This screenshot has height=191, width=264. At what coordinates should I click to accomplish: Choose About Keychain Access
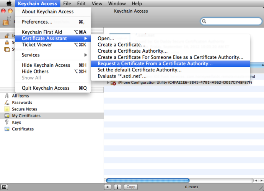pyautogui.click(x=53, y=11)
